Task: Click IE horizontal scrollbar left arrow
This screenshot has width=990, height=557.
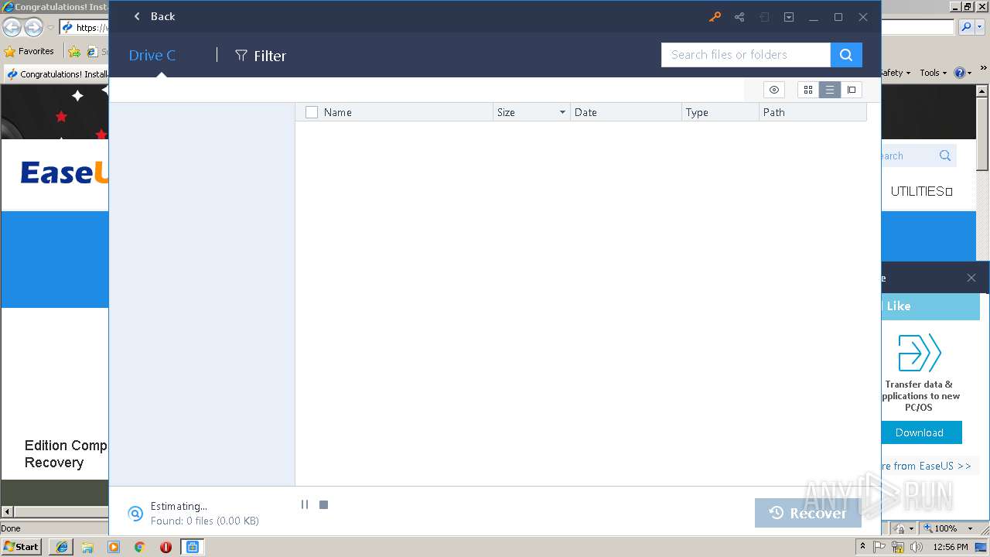Action: [7, 511]
